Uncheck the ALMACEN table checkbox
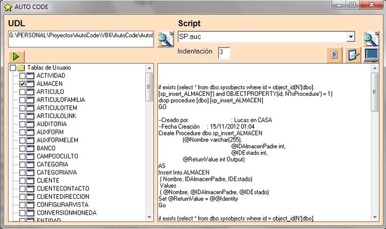Image resolution: width=386 pixels, height=229 pixels. click(x=22, y=84)
